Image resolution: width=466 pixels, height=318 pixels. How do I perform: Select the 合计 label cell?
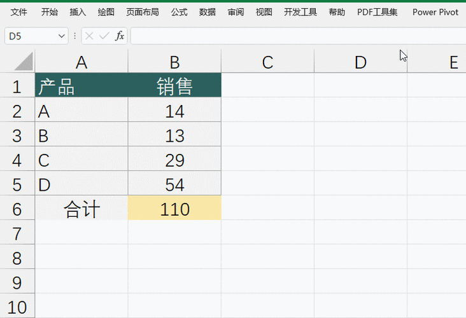click(81, 208)
